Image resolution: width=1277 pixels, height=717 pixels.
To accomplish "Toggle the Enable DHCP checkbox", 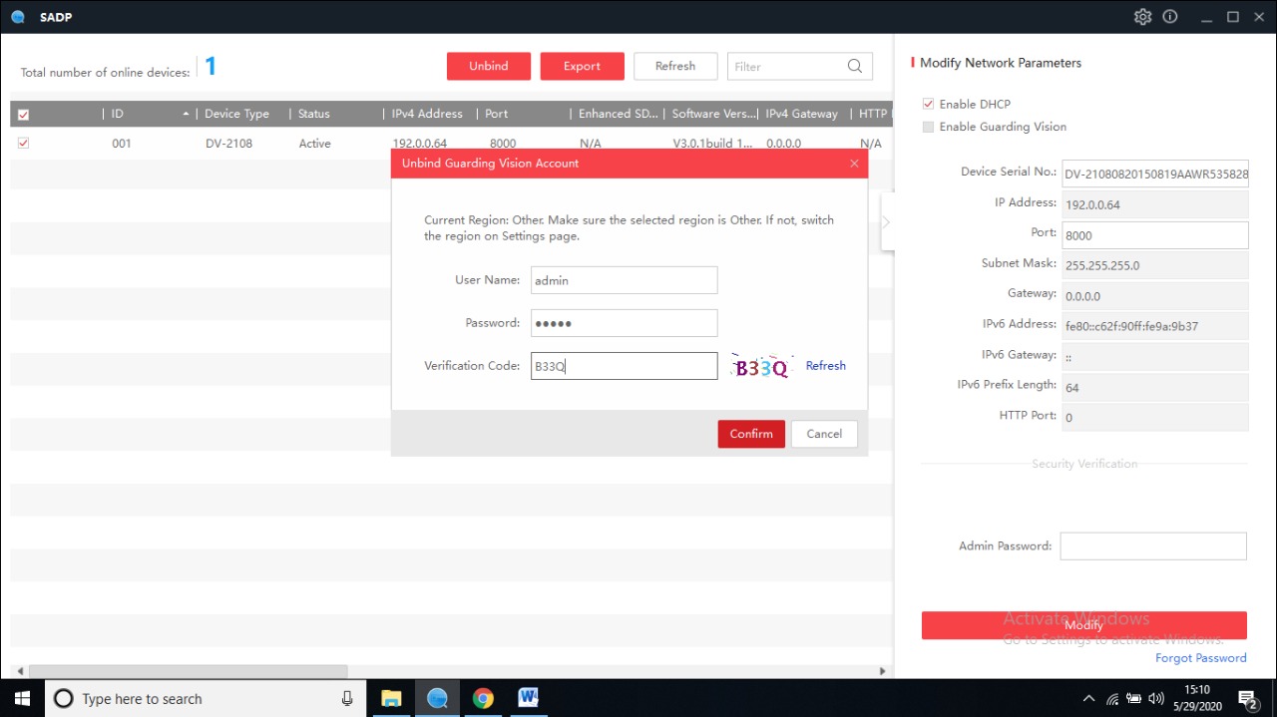I will [x=929, y=104].
